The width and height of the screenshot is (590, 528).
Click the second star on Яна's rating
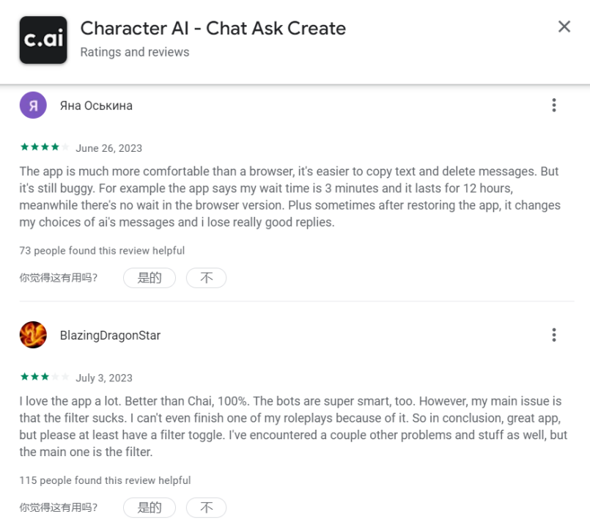[x=35, y=147]
